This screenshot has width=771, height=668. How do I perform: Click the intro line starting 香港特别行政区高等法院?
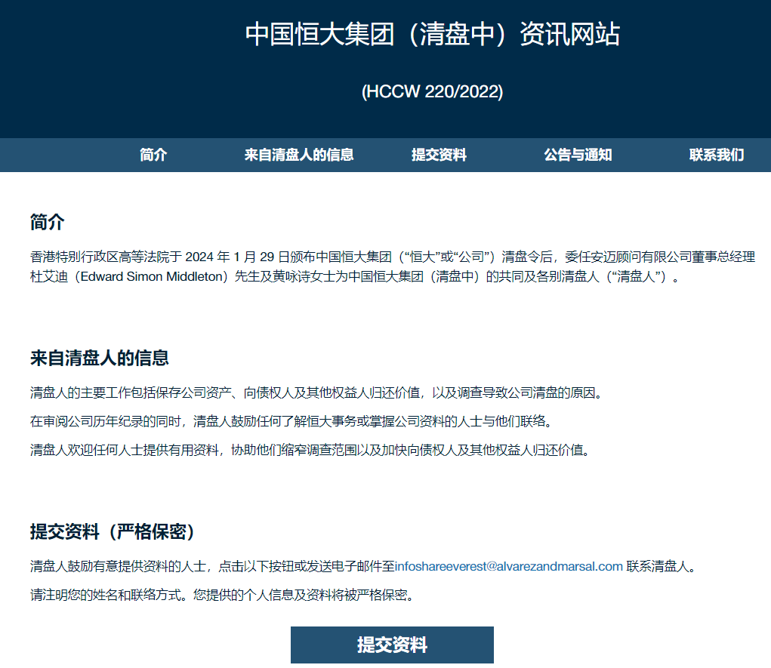(x=393, y=257)
